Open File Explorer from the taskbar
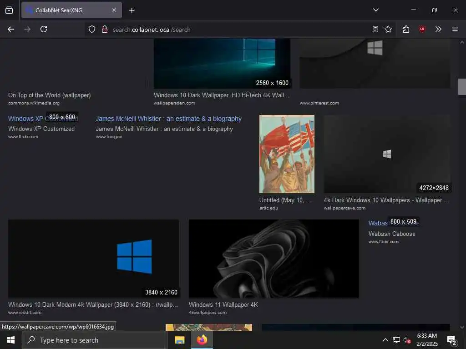 pos(179,340)
